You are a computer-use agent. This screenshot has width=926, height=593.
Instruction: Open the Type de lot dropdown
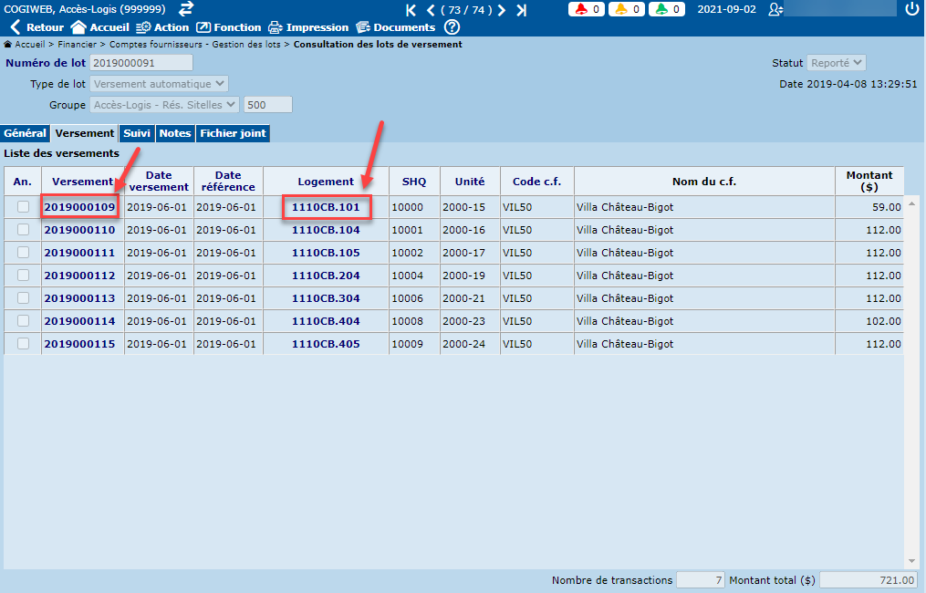tap(160, 84)
